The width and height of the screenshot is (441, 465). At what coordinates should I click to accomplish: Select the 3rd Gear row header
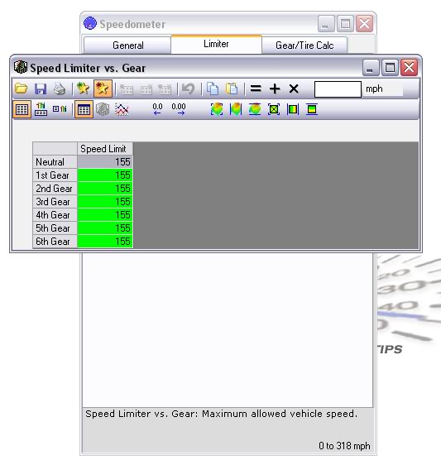pyautogui.click(x=55, y=202)
